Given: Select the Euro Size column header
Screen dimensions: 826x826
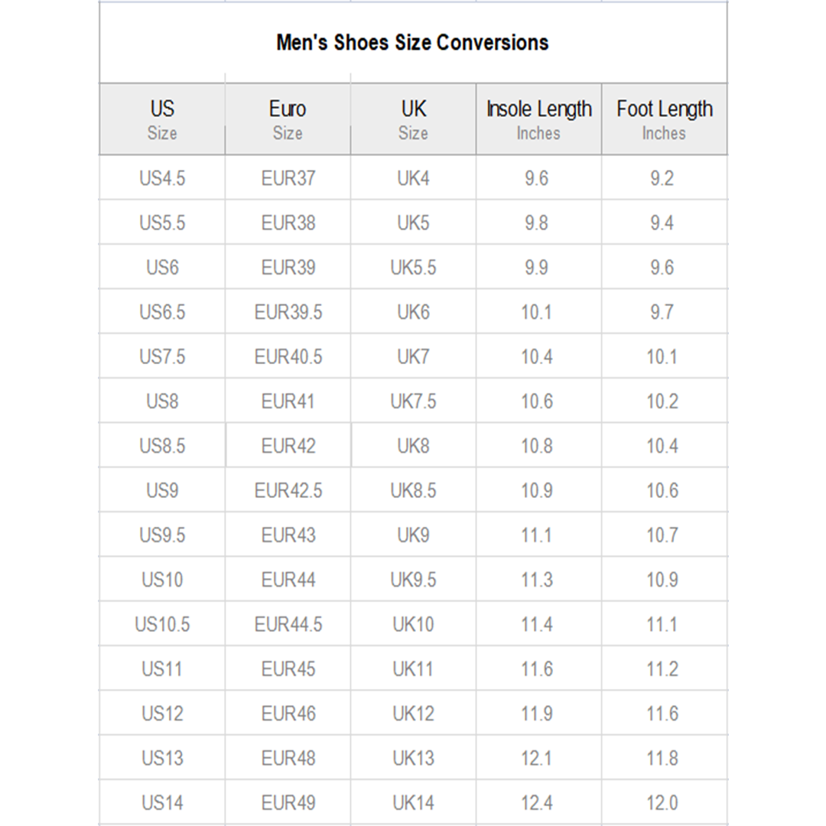Looking at the screenshot, I should 288,119.
